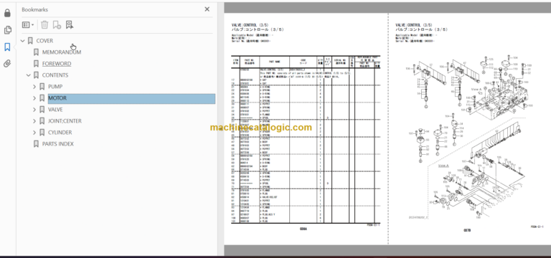The image size is (551, 258).
Task: Click the bookmark icon beside PUMP
Action: (42, 87)
